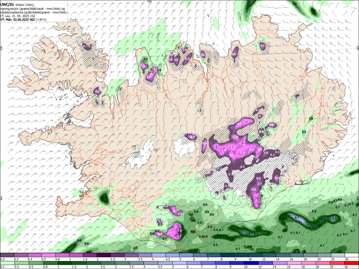This screenshot has height=269, width=359.
Task: Select the IT: Lau. 31. 05. 2025 15Z line
Action: [18, 16]
